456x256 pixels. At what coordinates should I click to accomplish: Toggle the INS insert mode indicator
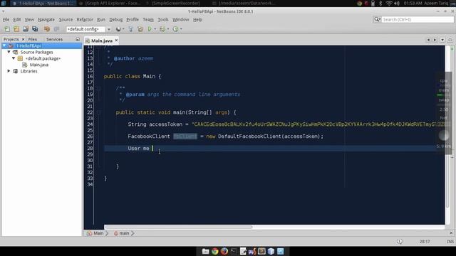pyautogui.click(x=450, y=242)
